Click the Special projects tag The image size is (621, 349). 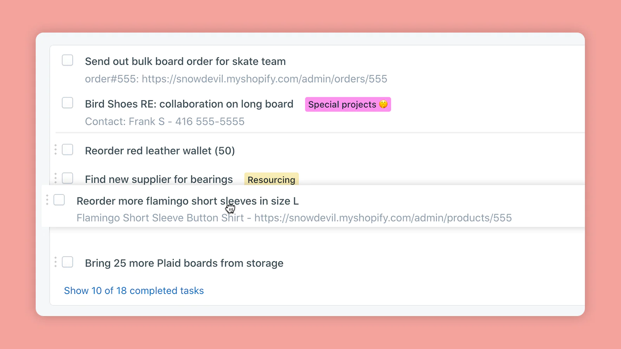click(x=348, y=104)
